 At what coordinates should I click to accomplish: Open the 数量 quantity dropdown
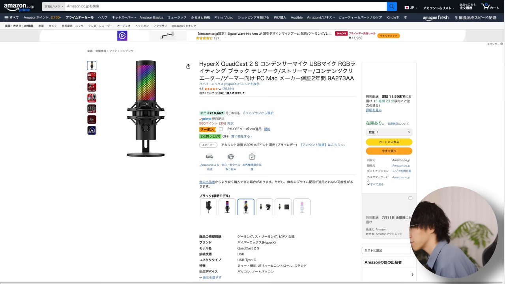click(x=389, y=132)
